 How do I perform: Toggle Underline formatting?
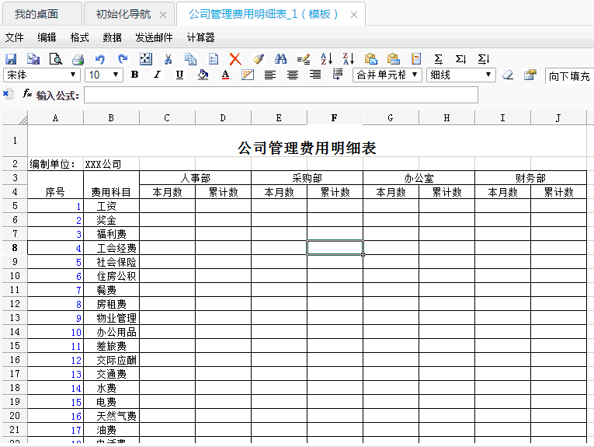(179, 75)
